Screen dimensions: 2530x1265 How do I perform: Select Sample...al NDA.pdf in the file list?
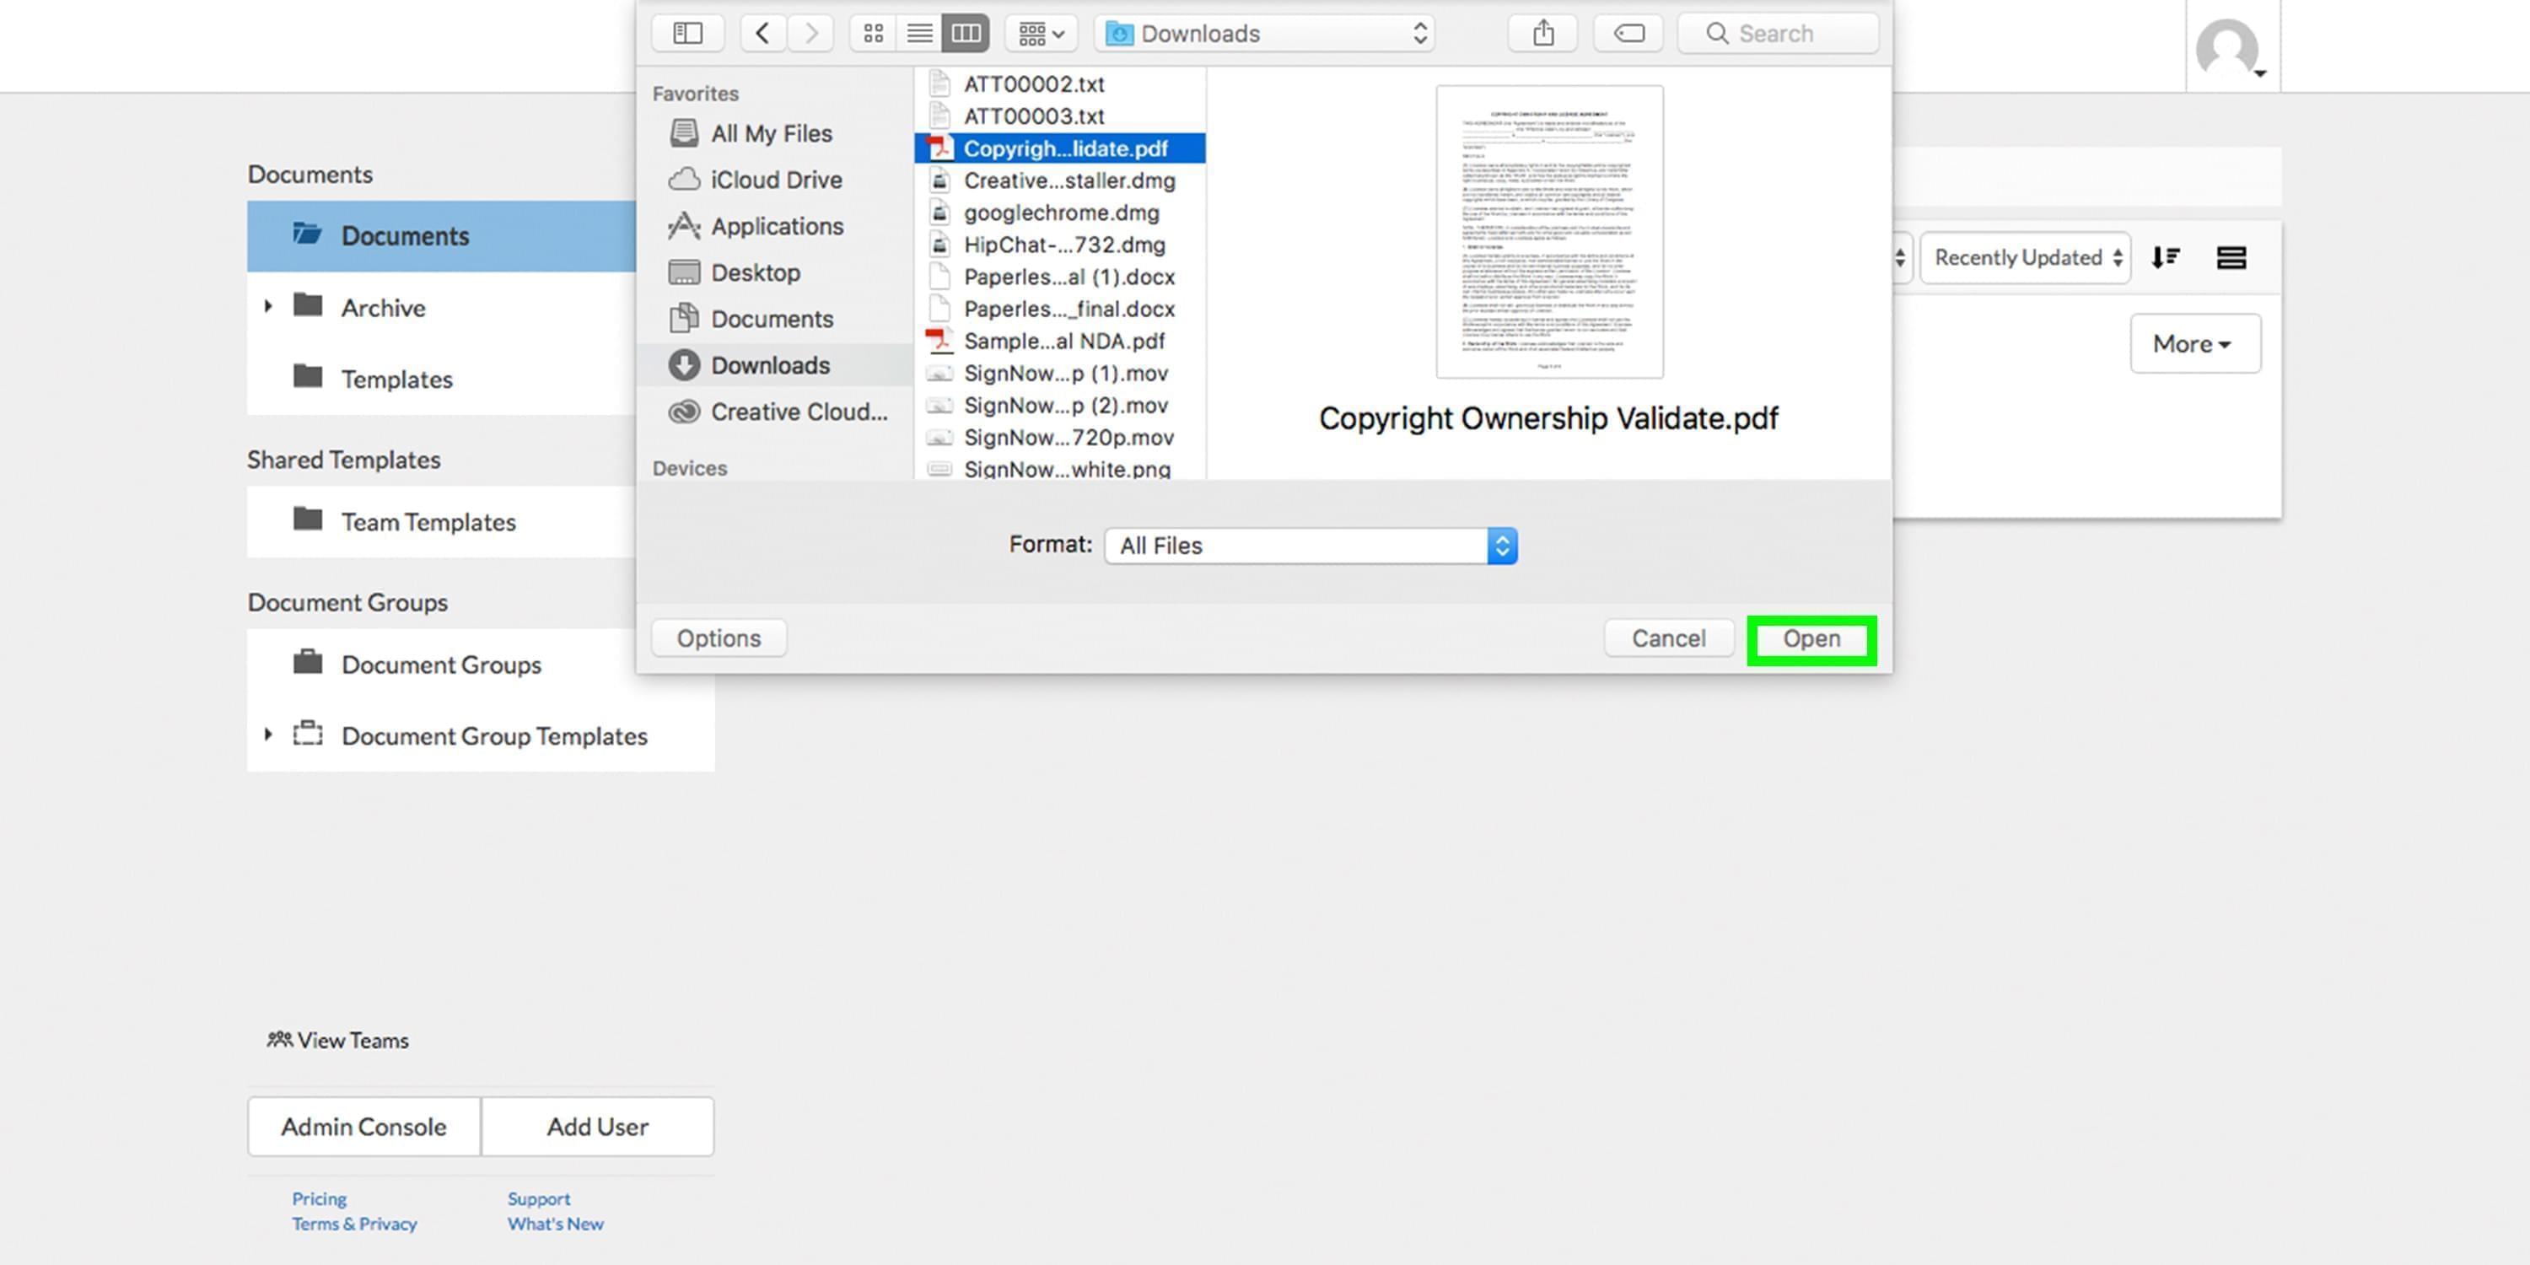(x=1063, y=341)
